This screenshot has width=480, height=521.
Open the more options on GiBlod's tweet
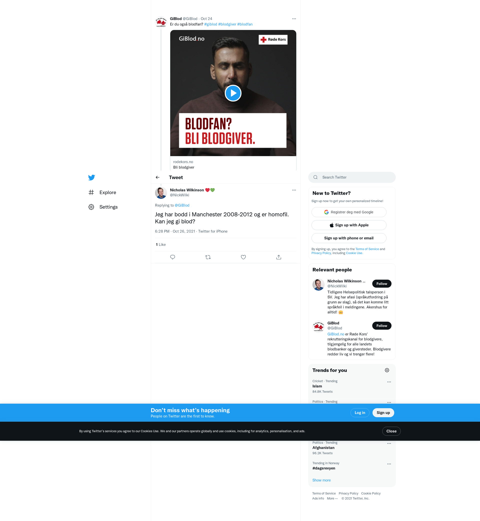(x=294, y=19)
